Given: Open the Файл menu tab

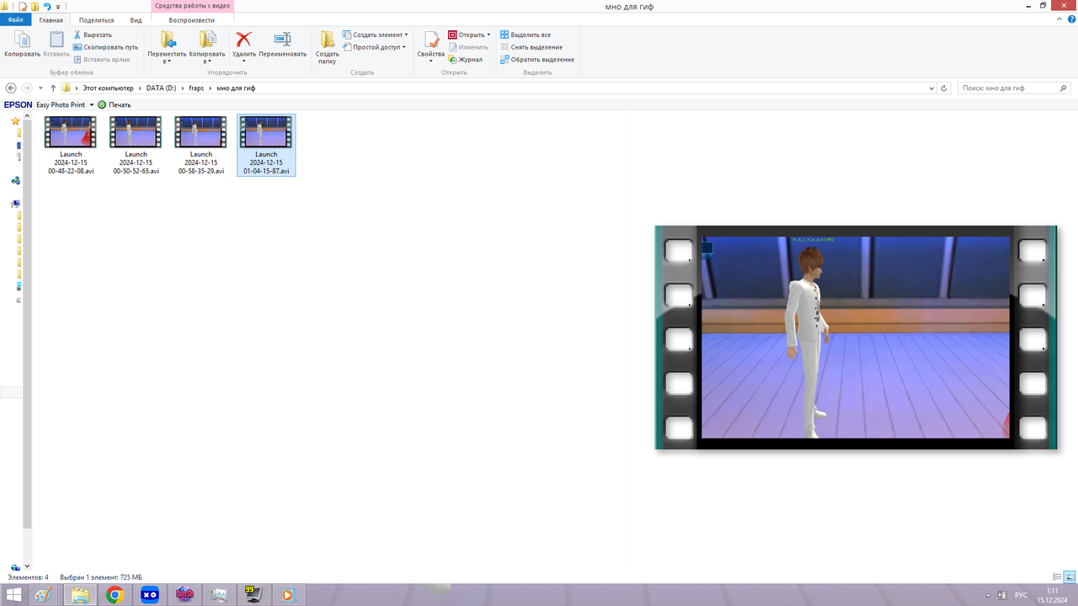Looking at the screenshot, I should click(15, 19).
